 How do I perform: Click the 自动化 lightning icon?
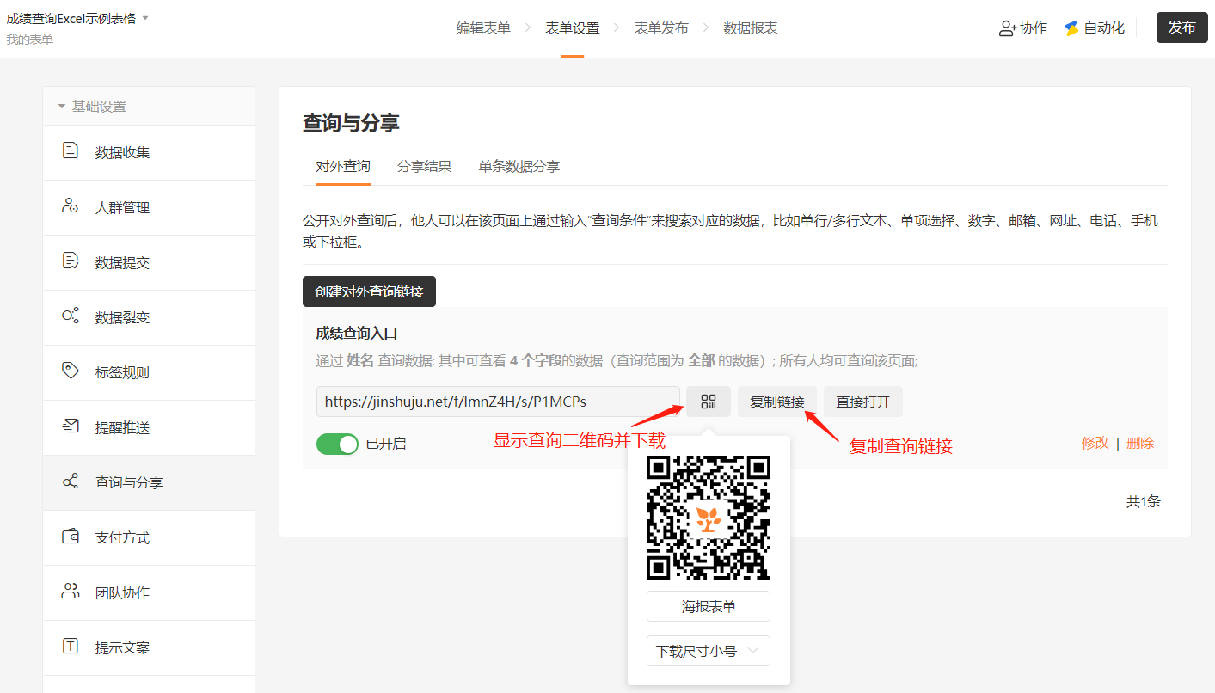1071,28
